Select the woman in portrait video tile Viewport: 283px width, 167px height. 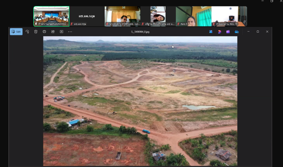tap(158, 16)
